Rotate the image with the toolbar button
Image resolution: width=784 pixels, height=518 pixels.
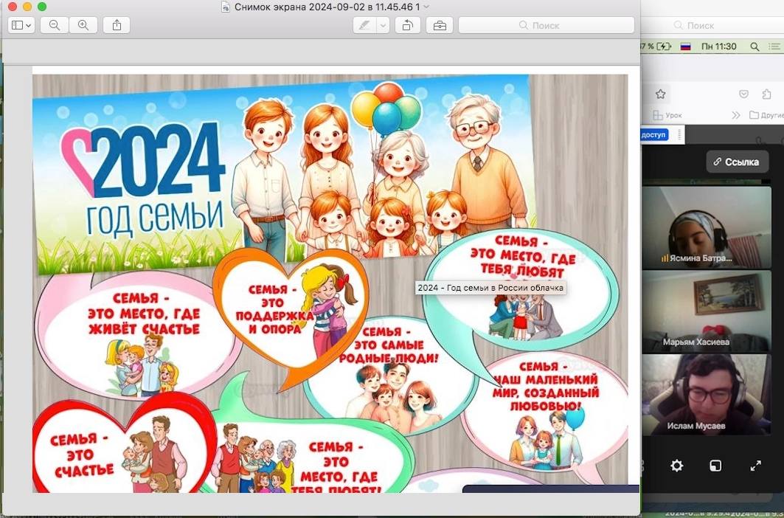[x=406, y=25]
